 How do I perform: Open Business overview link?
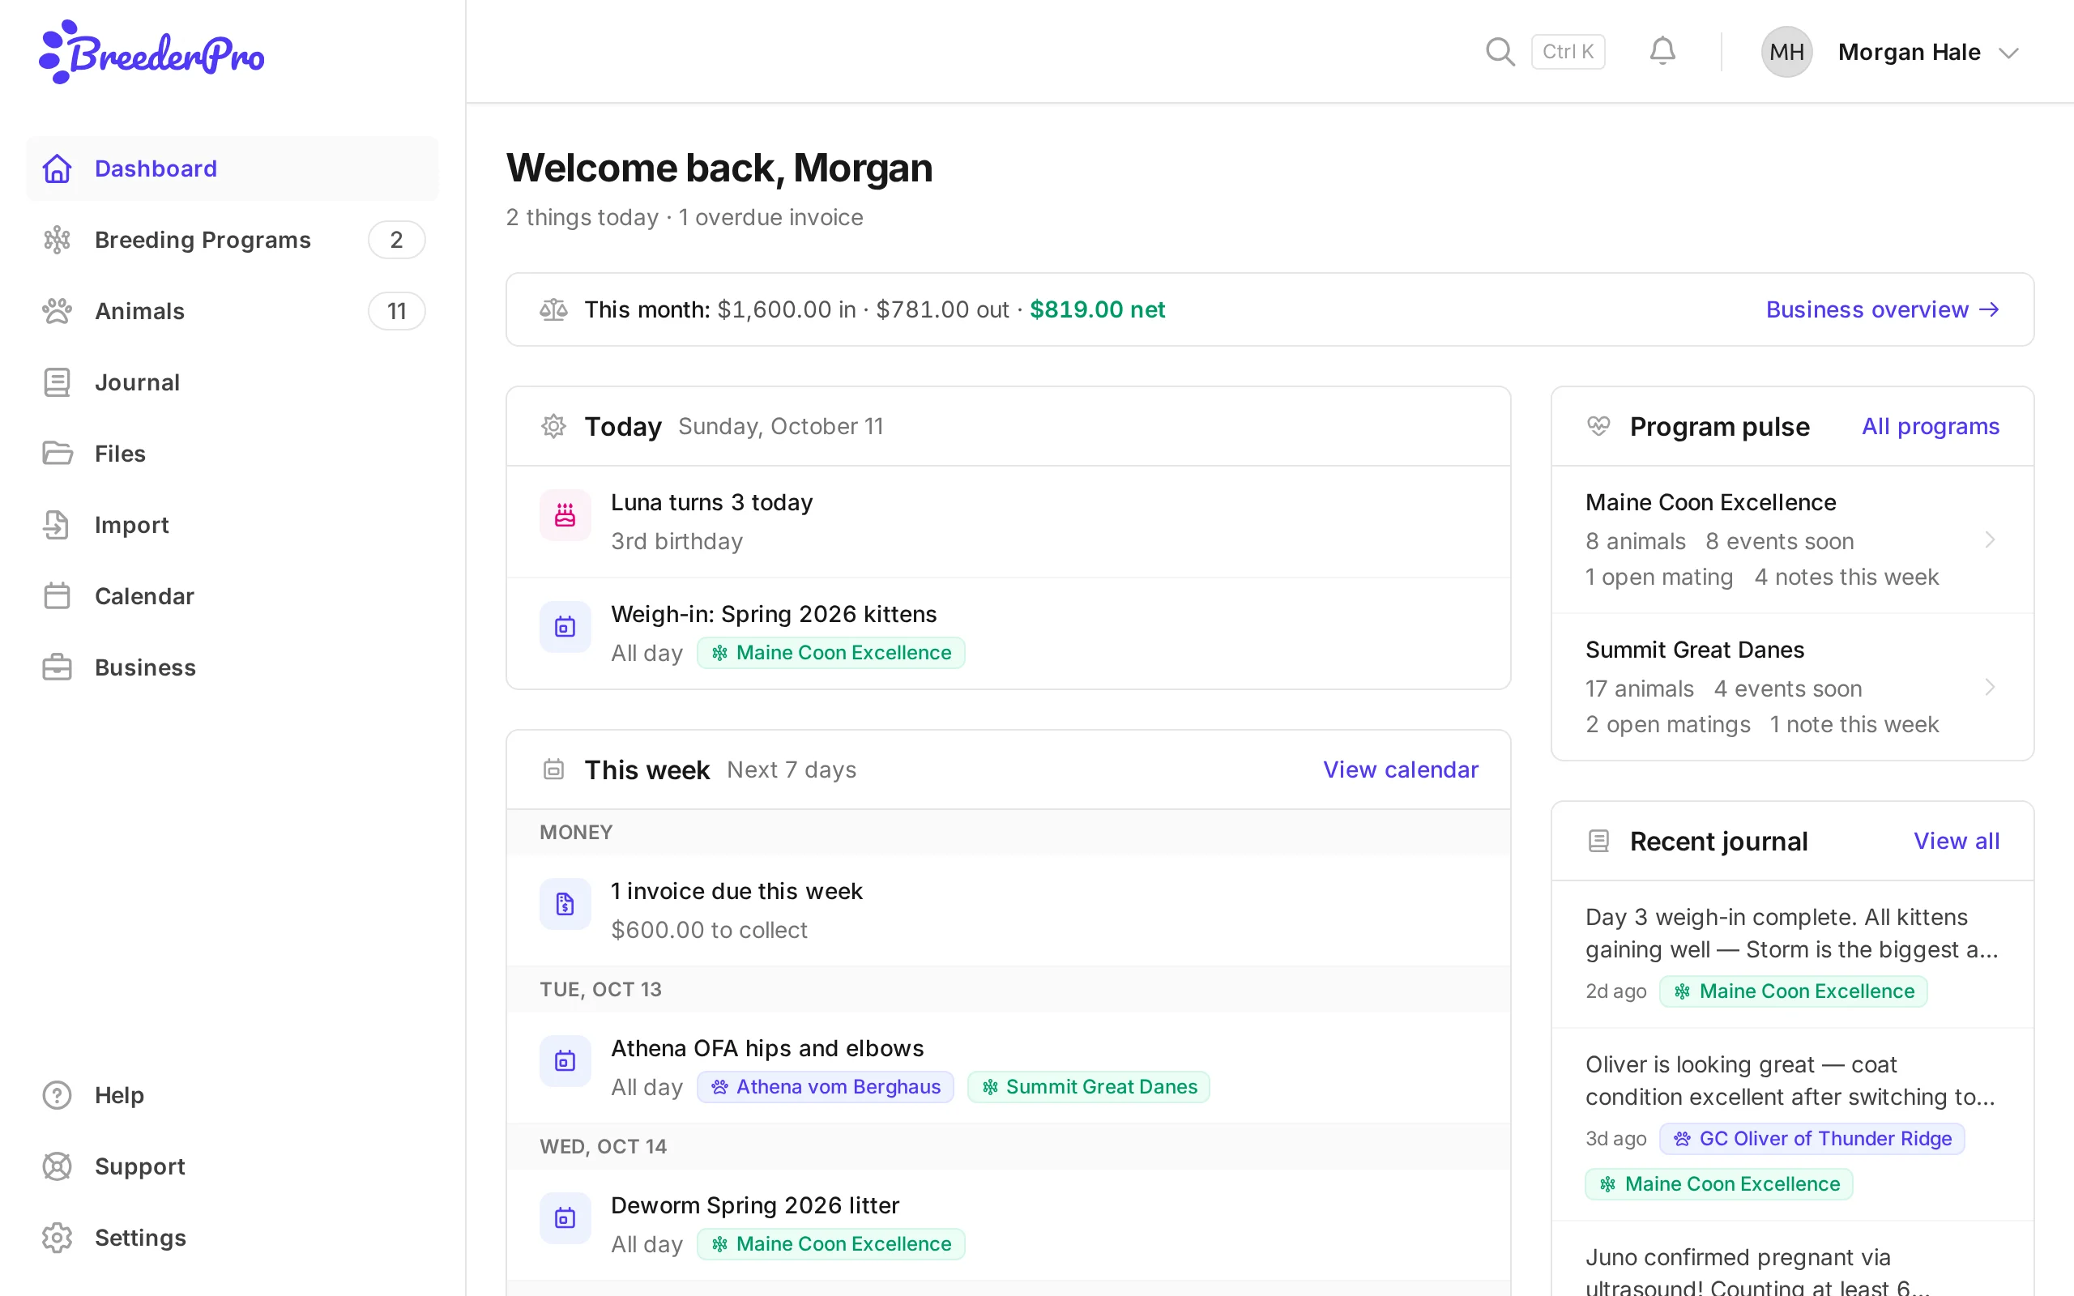click(1883, 309)
